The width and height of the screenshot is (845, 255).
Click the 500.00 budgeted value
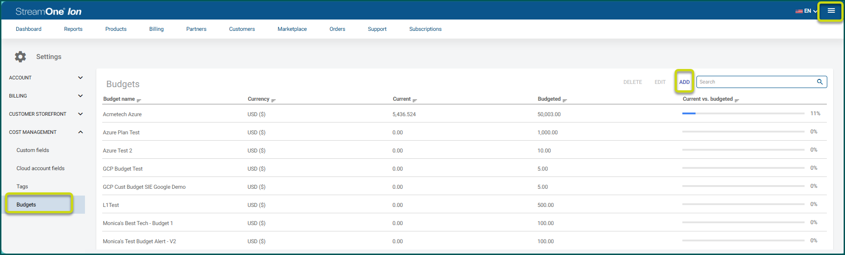pos(546,205)
